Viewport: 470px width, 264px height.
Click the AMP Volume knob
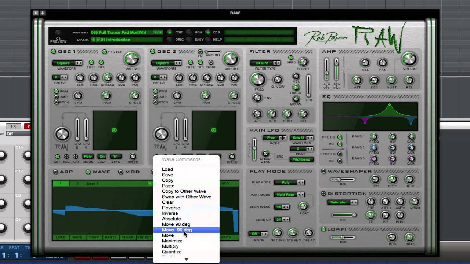coord(409,59)
